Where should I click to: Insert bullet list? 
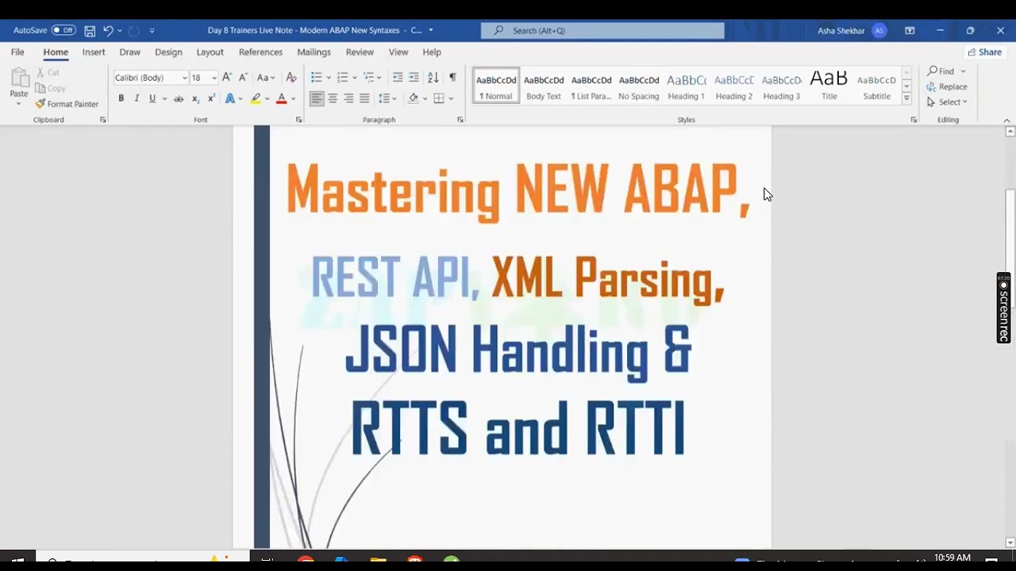[316, 77]
